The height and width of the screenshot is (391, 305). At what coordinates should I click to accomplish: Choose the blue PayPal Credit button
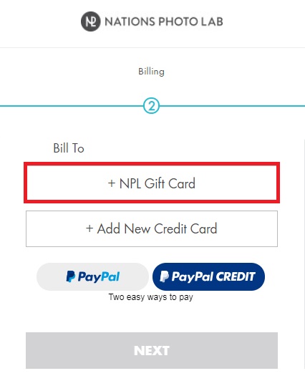tap(208, 276)
